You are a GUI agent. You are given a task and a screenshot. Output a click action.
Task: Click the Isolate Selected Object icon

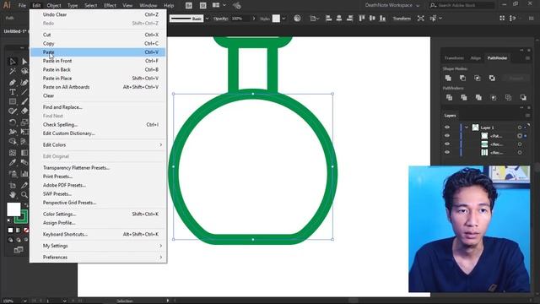(x=421, y=19)
